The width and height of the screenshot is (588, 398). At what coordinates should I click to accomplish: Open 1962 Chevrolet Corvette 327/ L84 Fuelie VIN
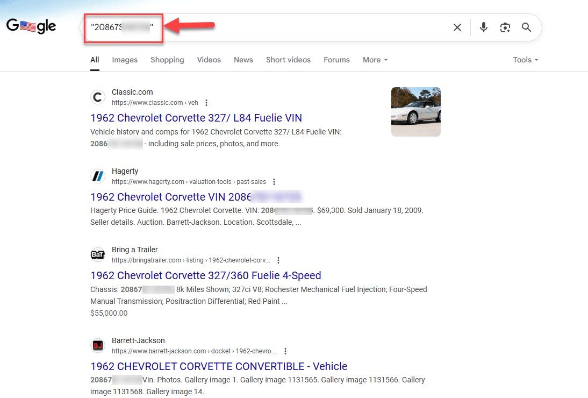click(196, 118)
